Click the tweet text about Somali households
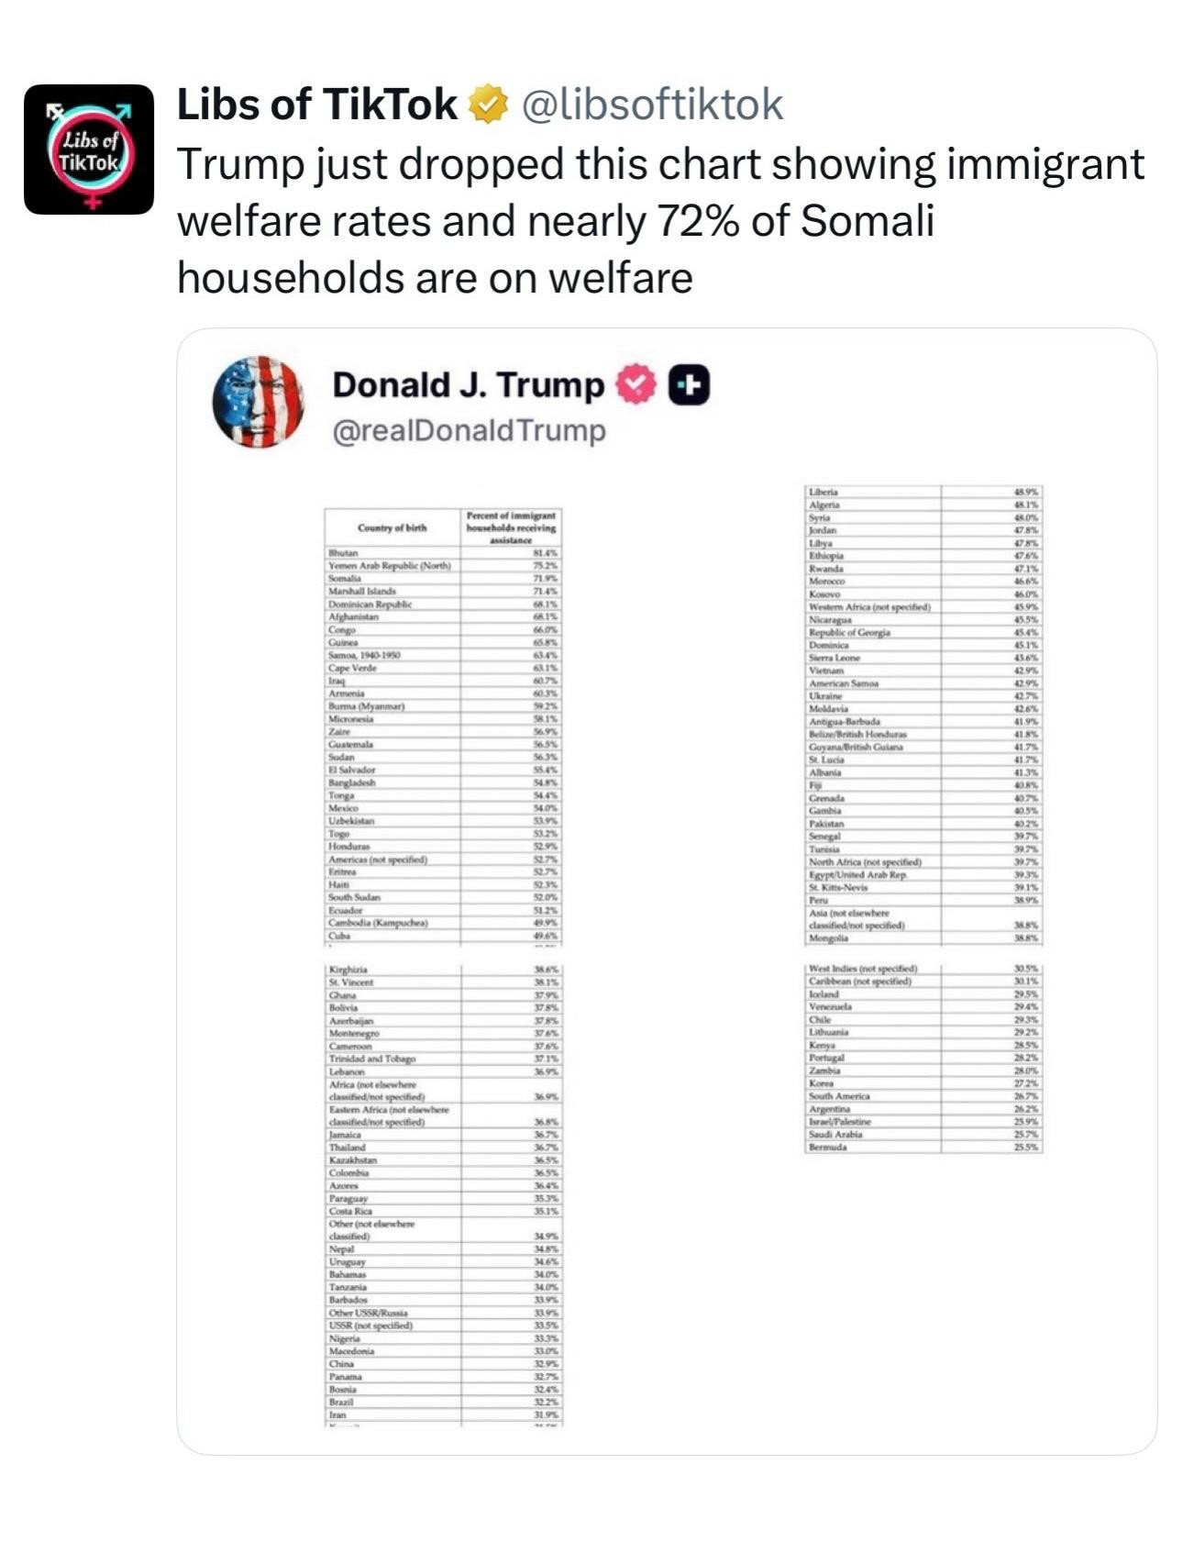 click(x=660, y=221)
